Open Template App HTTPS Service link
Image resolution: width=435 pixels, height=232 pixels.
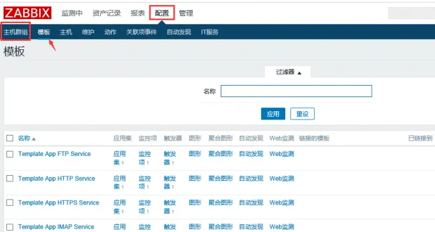pos(59,203)
